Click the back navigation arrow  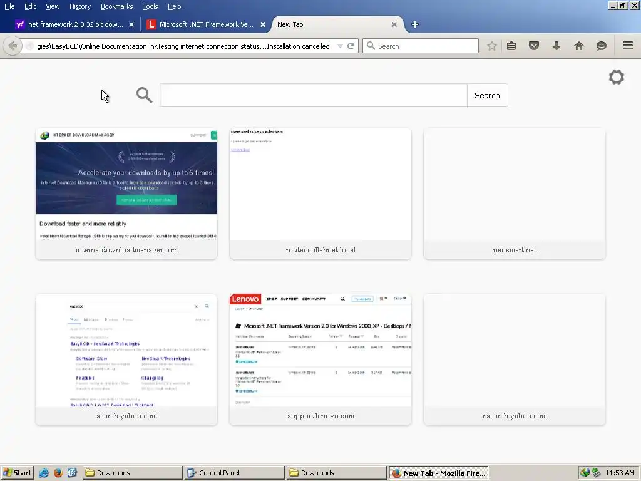click(13, 46)
